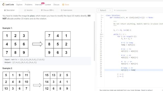Screen dimensions: 163x91
Task: Toggle the Autocomplete option
Action: [x=120, y=10]
